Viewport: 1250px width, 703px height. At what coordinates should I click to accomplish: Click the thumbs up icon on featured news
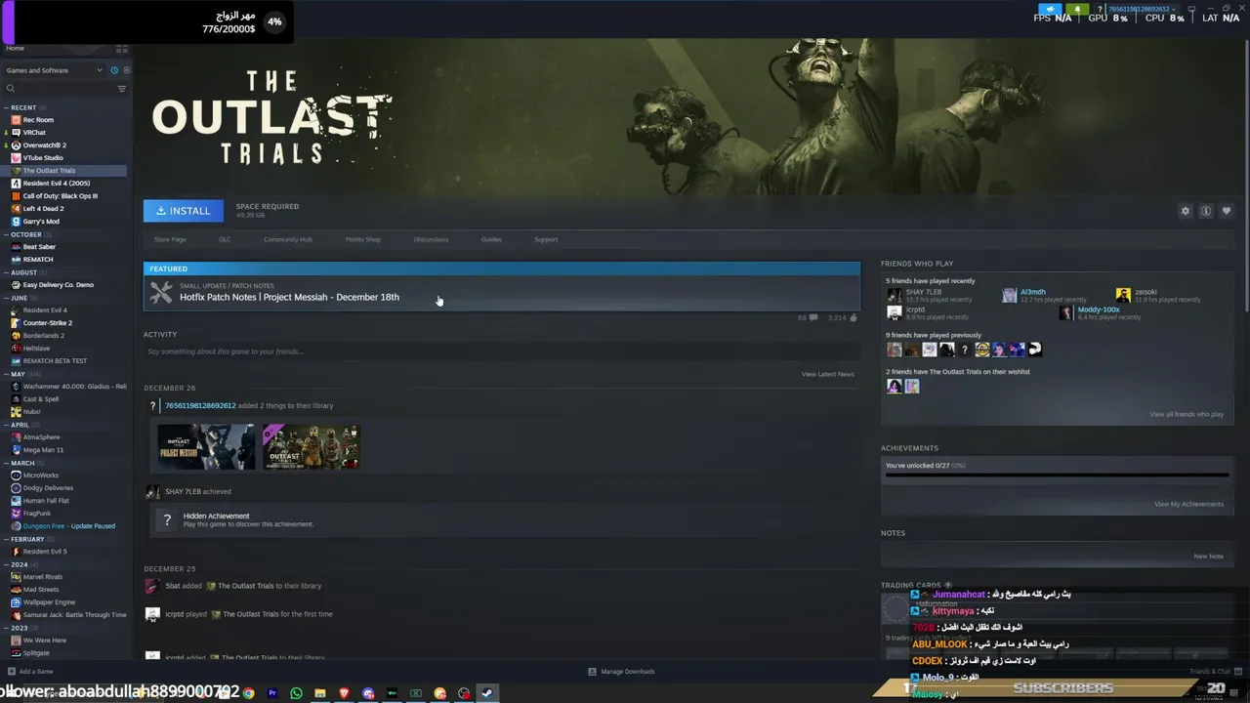tap(853, 317)
